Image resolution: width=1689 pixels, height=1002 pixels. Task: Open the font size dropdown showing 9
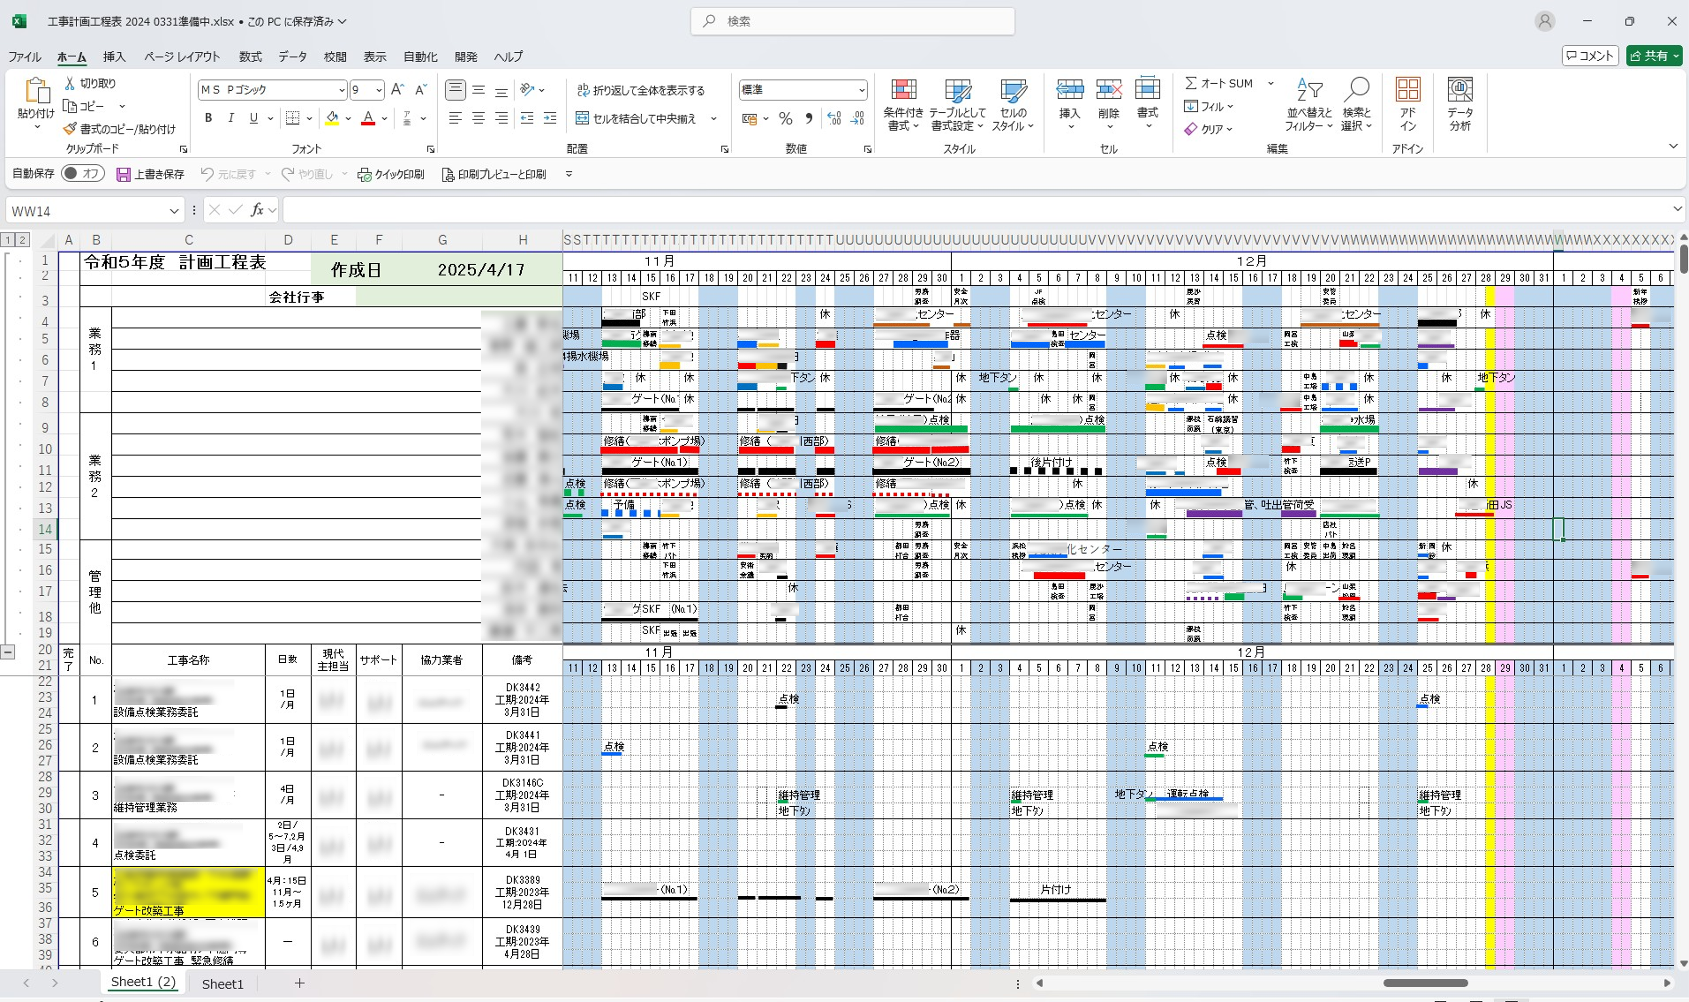(379, 90)
